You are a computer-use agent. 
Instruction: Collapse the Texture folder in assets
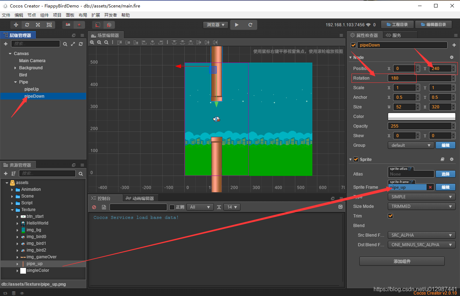(x=12, y=210)
